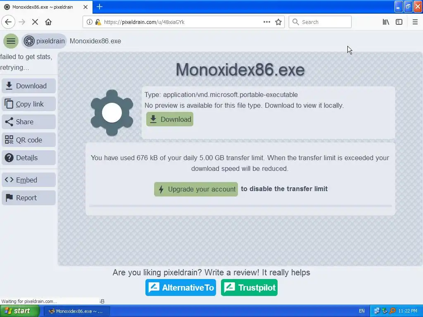The image size is (423, 317).
Task: Click Monoxidex86.exe title next to pixeldrain
Action: click(x=95, y=41)
